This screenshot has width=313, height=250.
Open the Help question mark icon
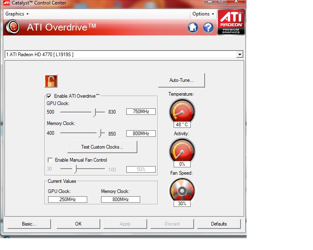(208, 27)
